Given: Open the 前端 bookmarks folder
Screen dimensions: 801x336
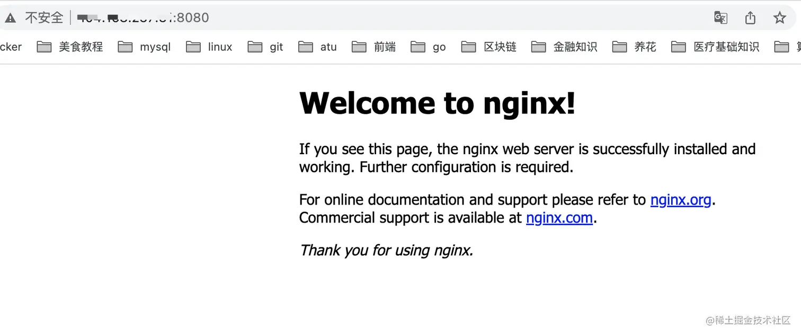Looking at the screenshot, I should [x=374, y=47].
